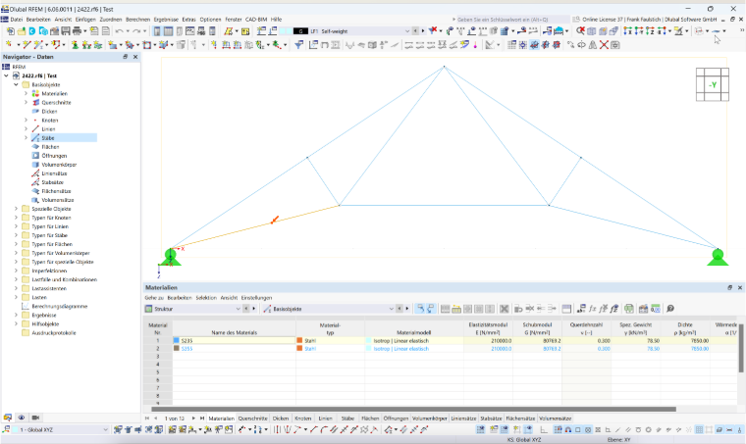
Task: Toggle the tables panel display button
Action: pos(168,30)
